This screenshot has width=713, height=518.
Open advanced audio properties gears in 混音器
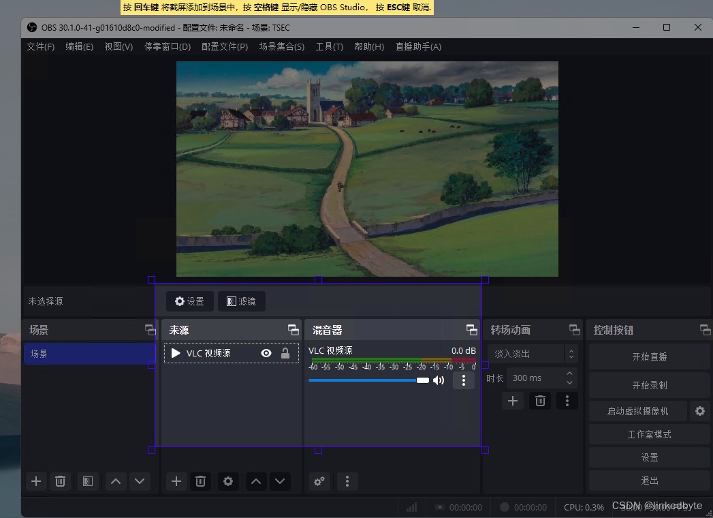click(x=319, y=481)
